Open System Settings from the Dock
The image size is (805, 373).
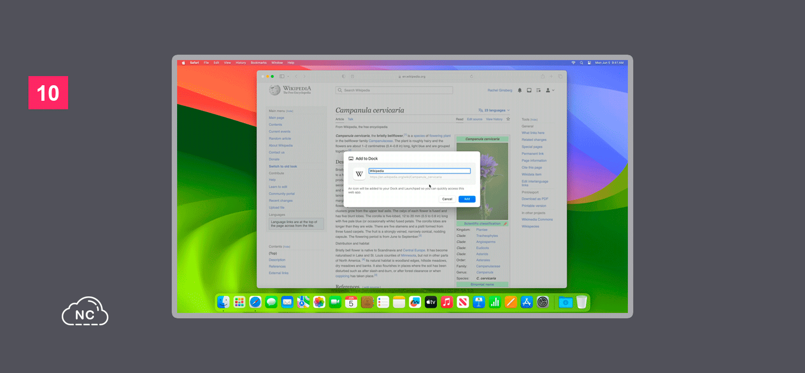pos(543,302)
